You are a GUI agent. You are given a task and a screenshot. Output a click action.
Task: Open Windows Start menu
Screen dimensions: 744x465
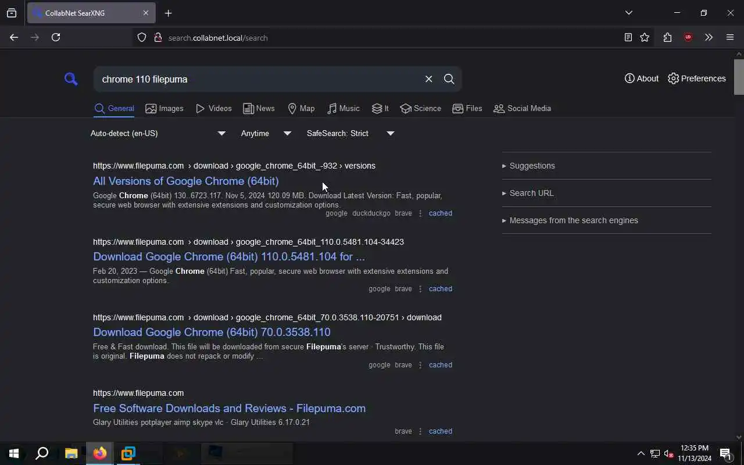tap(14, 453)
